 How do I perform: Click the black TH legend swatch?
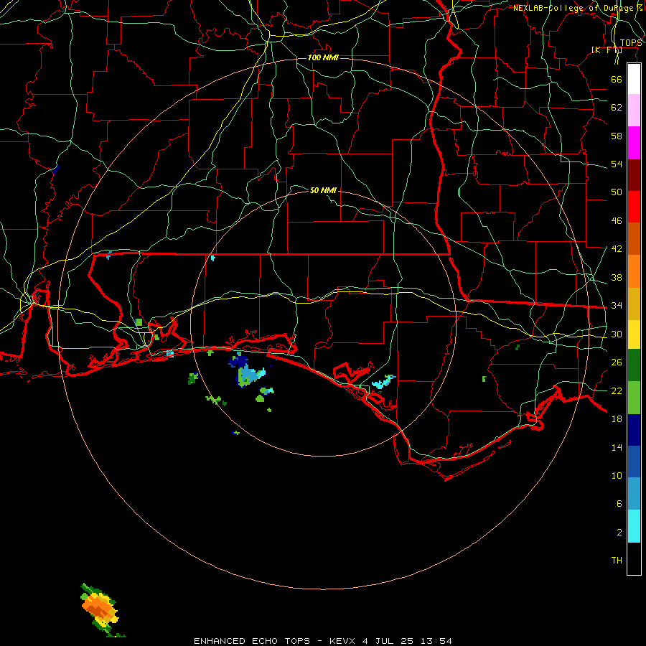coord(634,558)
